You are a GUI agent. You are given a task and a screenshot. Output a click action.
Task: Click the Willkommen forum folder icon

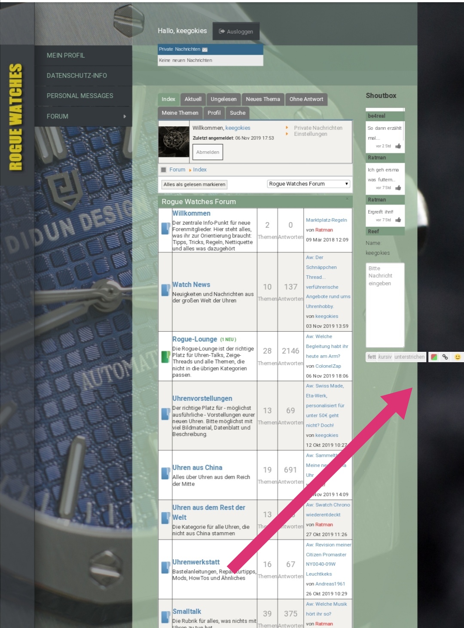click(165, 229)
